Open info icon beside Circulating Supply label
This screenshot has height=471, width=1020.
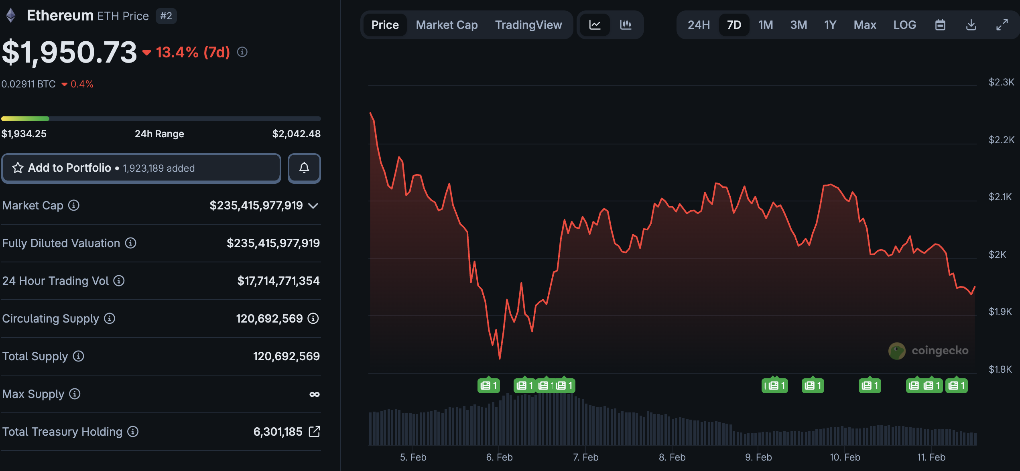(110, 319)
